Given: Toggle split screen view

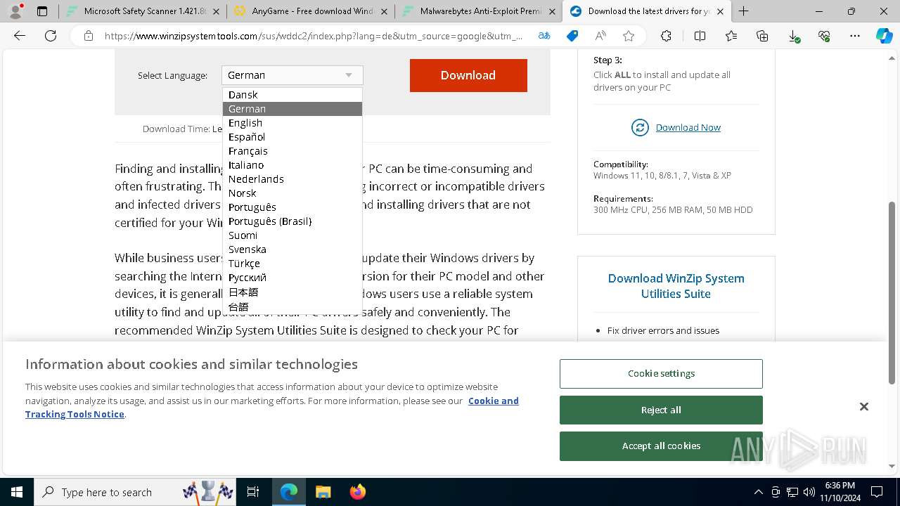Looking at the screenshot, I should (x=700, y=36).
